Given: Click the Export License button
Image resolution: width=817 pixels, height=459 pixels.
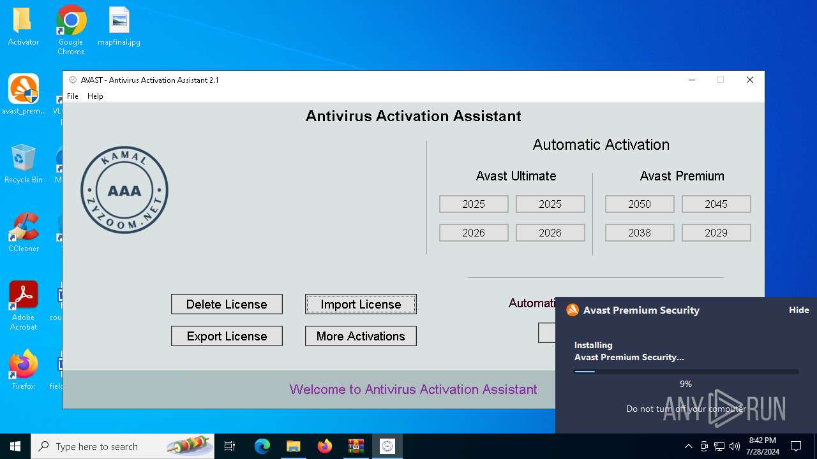Looking at the screenshot, I should click(x=227, y=336).
